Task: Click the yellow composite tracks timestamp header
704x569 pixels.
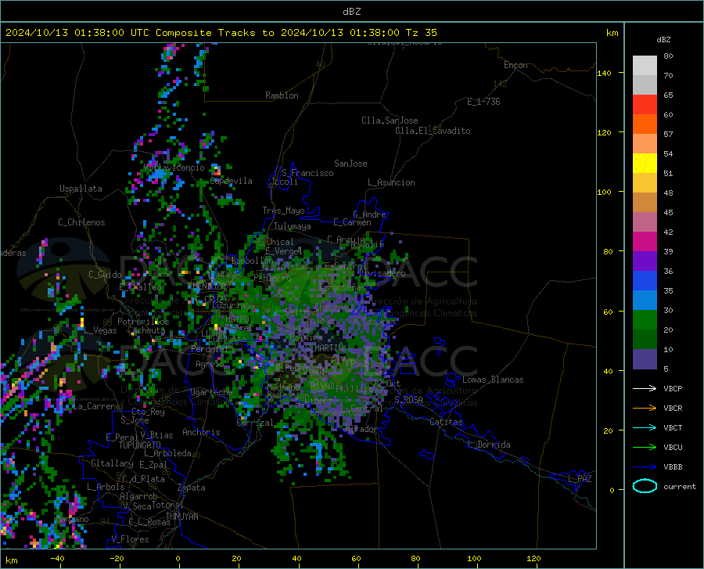Action: tap(221, 33)
